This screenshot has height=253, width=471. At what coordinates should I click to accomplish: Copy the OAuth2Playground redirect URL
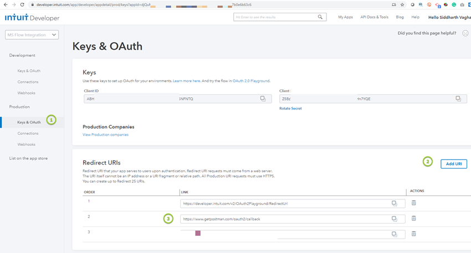[x=394, y=203]
